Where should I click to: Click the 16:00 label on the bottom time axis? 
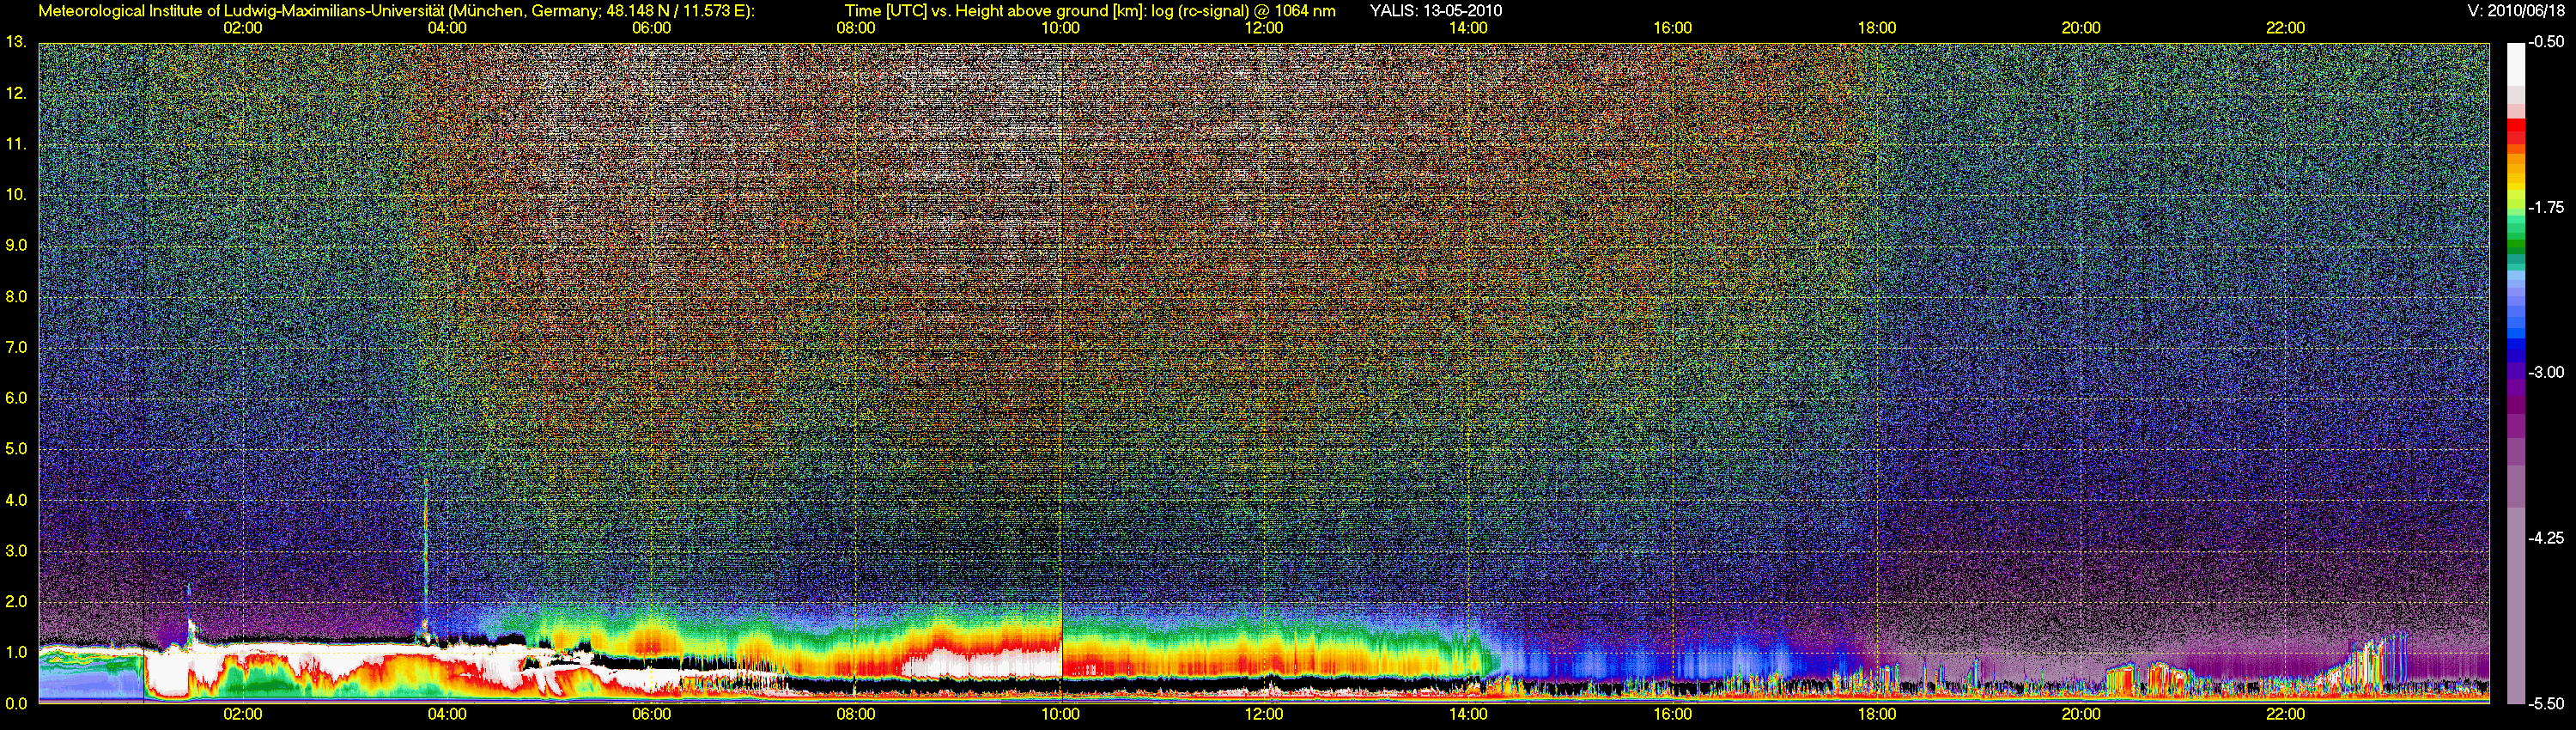1673,714
